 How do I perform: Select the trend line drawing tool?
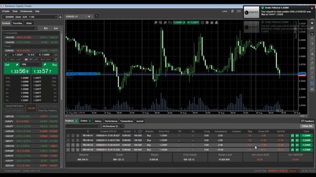point(312,49)
